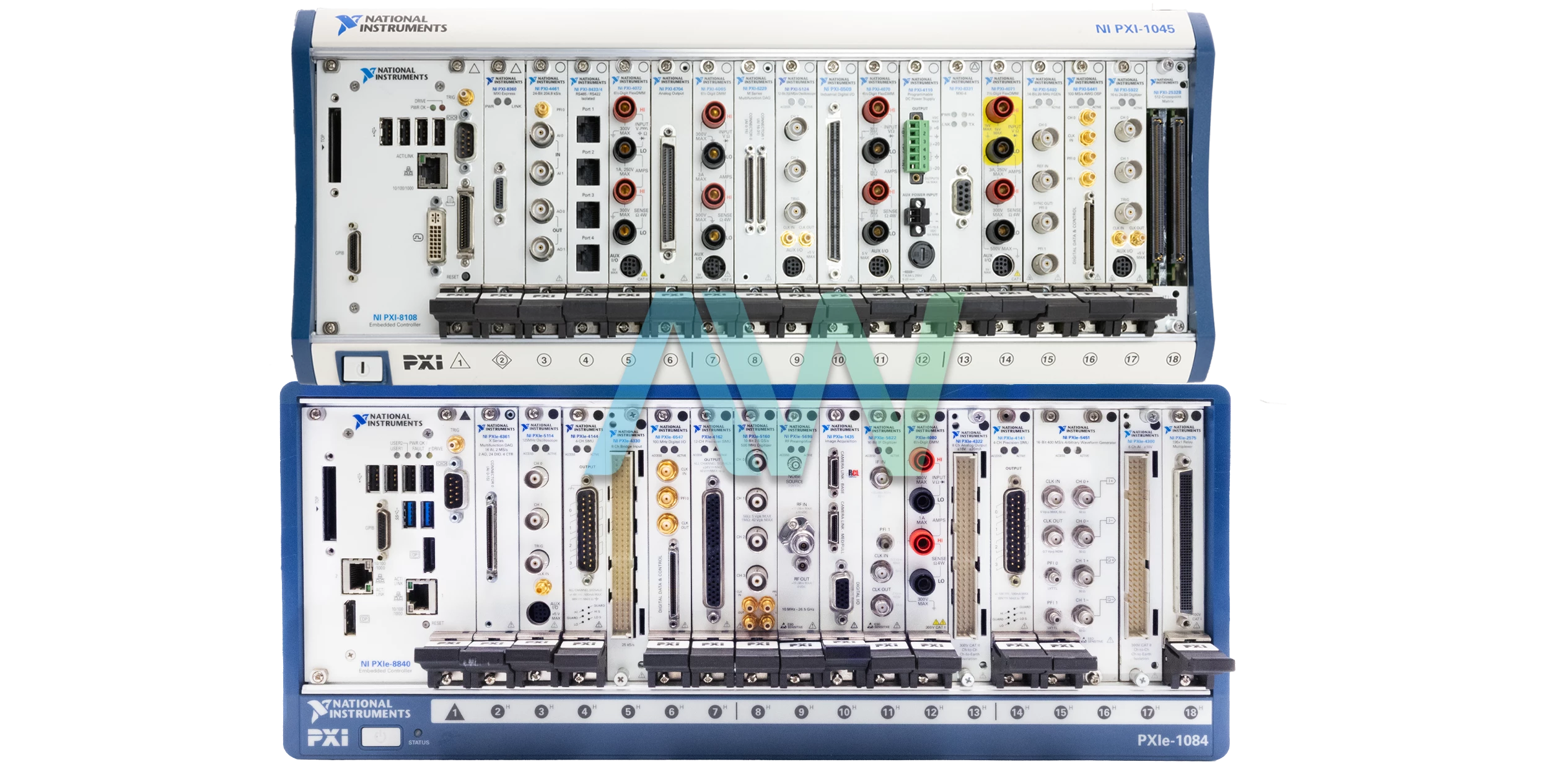The height and width of the screenshot is (767, 1549).
Task: Select the CLK OUT BNC on the PXIe-5622
Action: click(880, 604)
